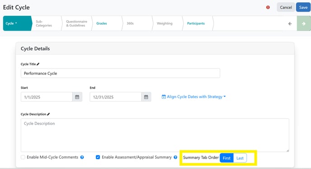Enable Mid-Cycle Comments checkbox
This screenshot has height=169, width=311.
click(x=23, y=157)
